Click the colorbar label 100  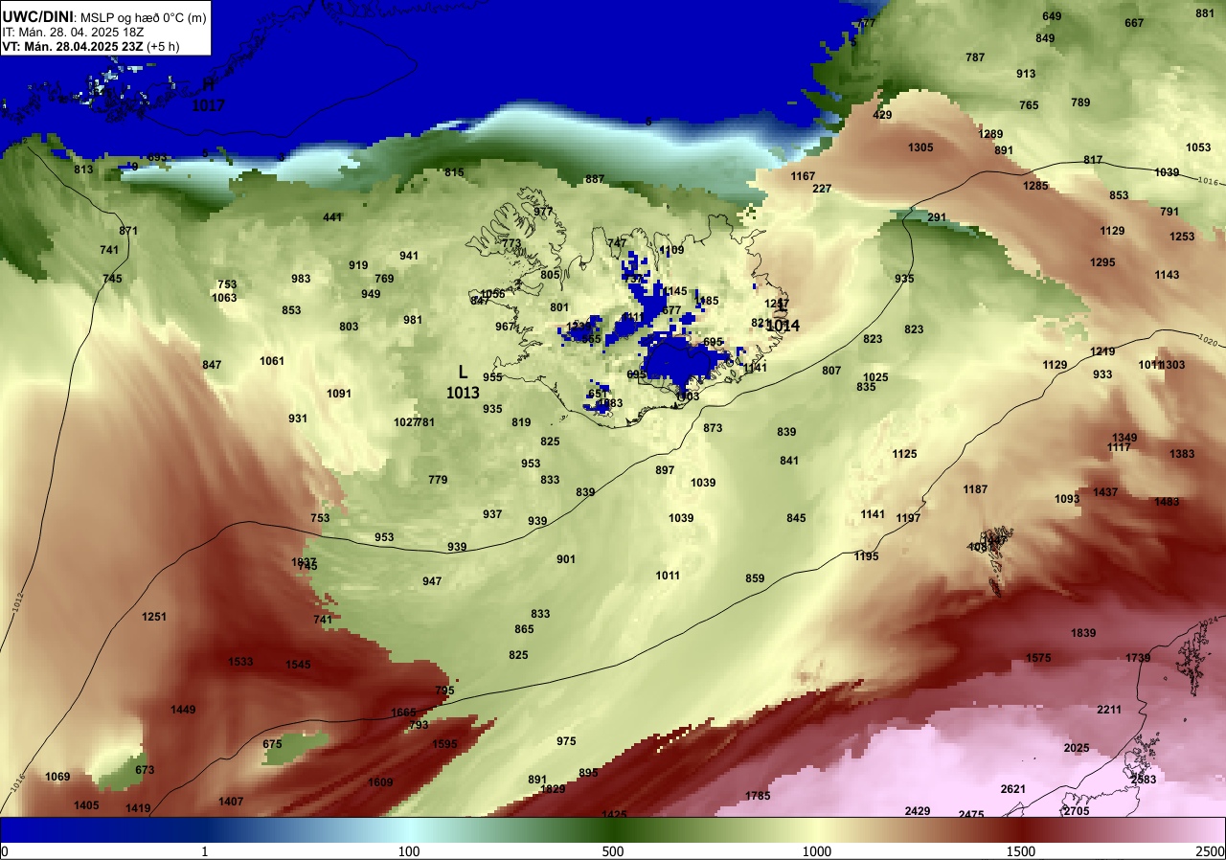coord(409,851)
